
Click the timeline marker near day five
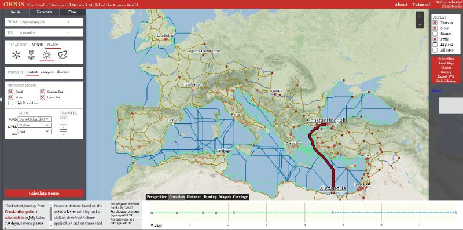pyautogui.click(x=332, y=213)
